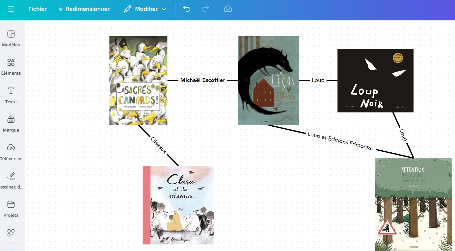Expand the Modifier dropdown
This screenshot has height=251, width=455.
click(145, 9)
